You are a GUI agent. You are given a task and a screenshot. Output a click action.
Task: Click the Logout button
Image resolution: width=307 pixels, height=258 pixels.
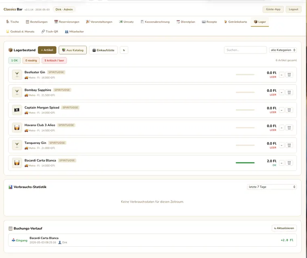coord(294,9)
